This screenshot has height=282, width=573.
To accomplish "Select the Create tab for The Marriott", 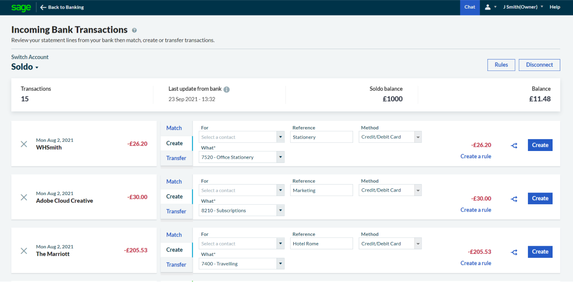I will pyautogui.click(x=176, y=250).
